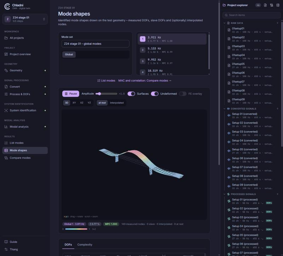The image size is (283, 256).
Task: Click the Guide book icon
Action: (6, 242)
